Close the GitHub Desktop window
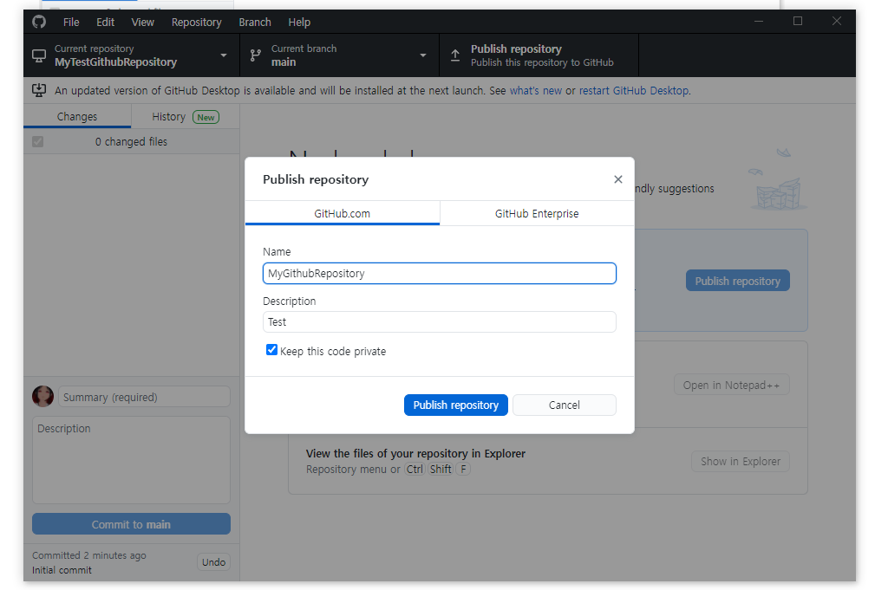The image size is (875, 590). 837,21
